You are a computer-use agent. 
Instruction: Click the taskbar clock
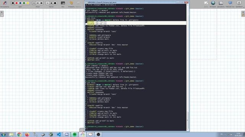click(238, 135)
